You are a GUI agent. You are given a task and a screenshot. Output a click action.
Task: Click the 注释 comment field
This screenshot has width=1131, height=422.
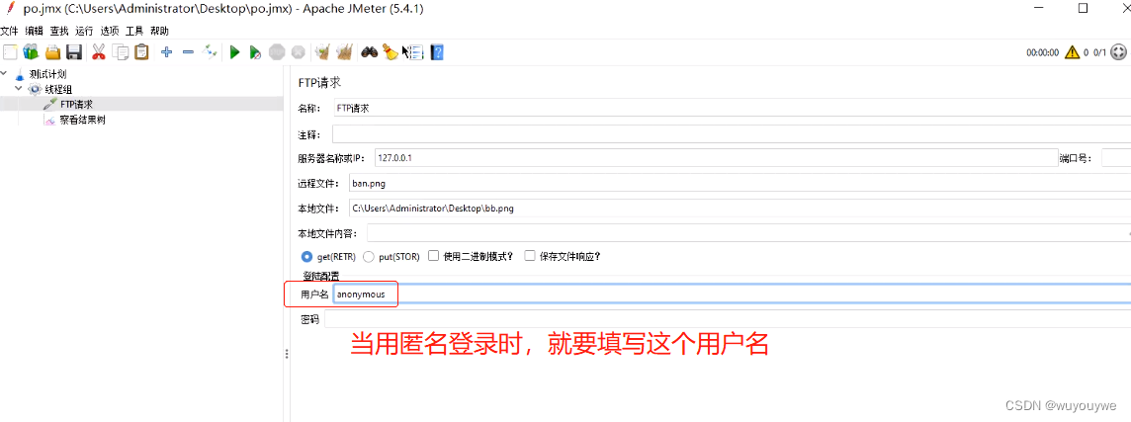732,134
